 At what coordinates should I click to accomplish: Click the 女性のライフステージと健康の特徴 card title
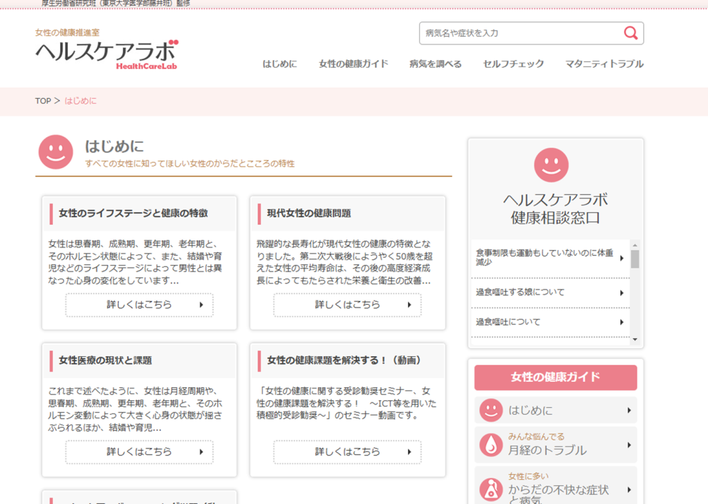133,213
